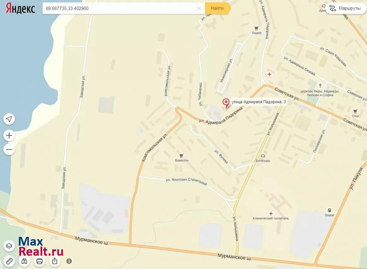Click the Богатырь bus stop marker

(x=263, y=156)
